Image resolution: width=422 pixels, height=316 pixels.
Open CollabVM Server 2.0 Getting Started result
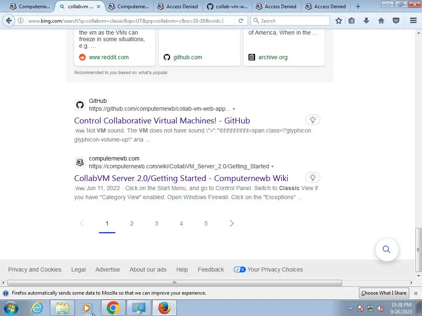[x=181, y=178]
